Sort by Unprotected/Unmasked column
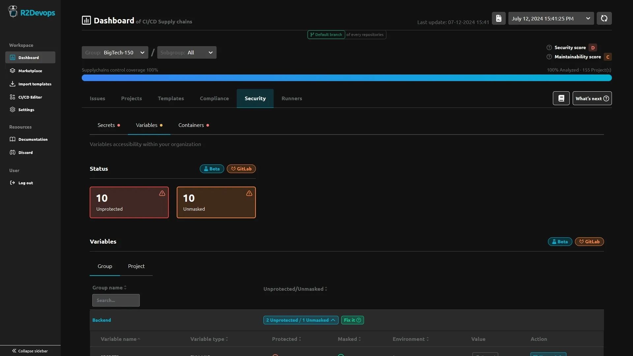 295,289
